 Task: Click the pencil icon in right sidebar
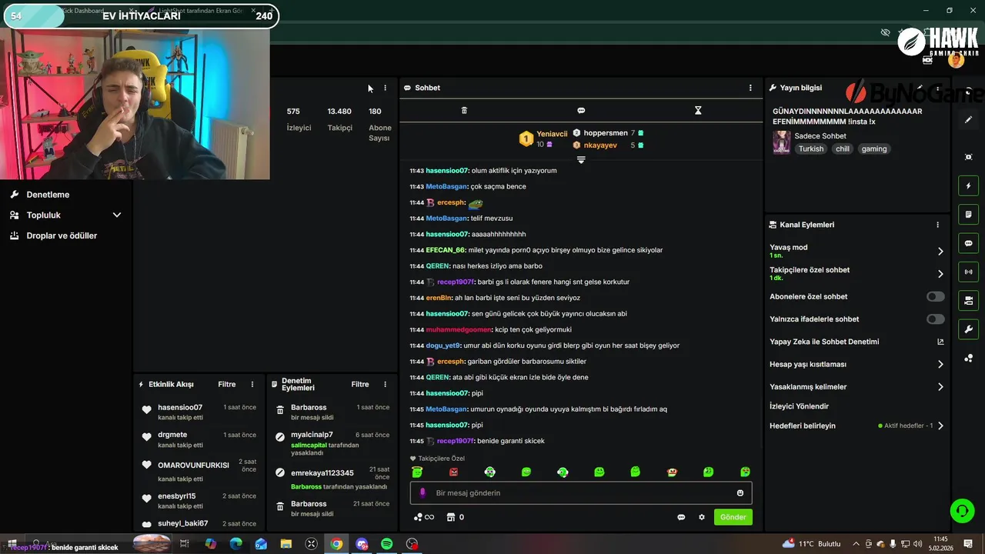(x=969, y=120)
